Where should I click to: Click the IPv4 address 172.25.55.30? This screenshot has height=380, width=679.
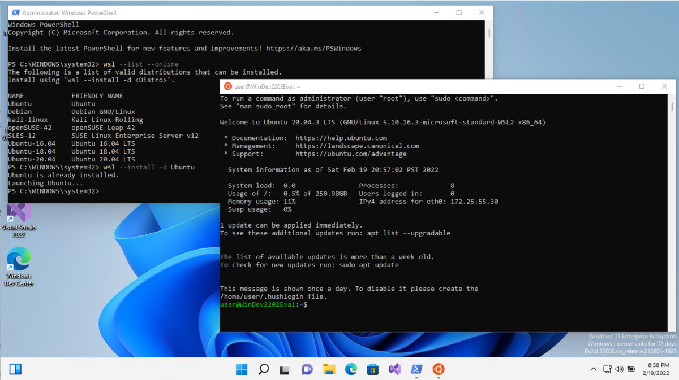pyautogui.click(x=474, y=202)
